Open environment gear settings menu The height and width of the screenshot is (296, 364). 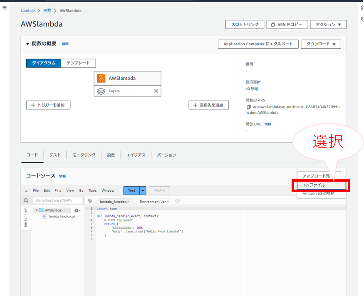coord(77,210)
